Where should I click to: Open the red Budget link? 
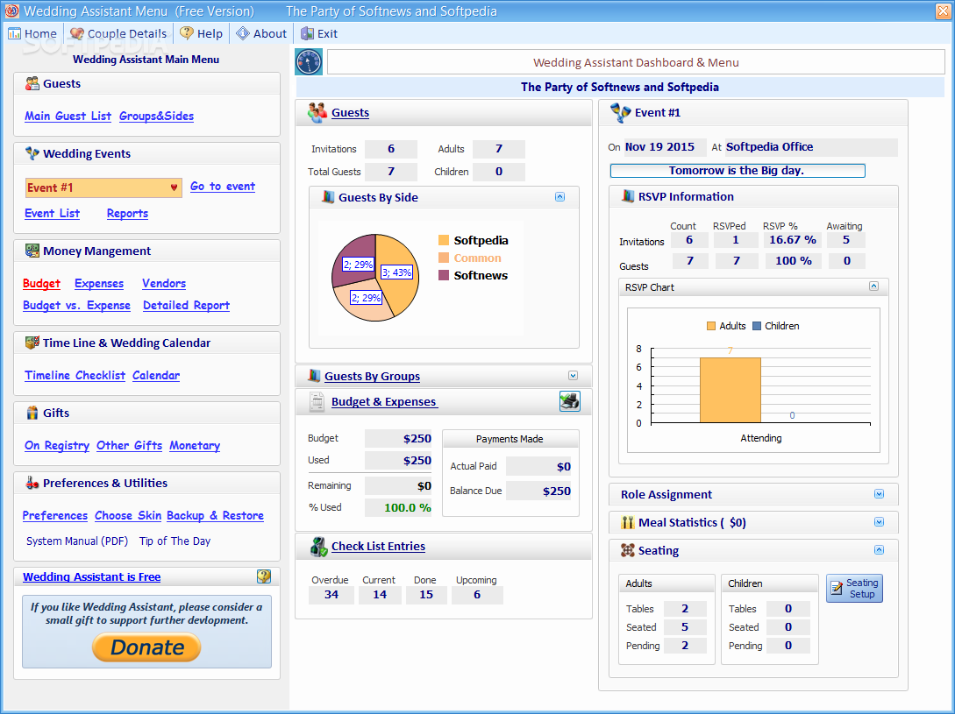(x=41, y=284)
